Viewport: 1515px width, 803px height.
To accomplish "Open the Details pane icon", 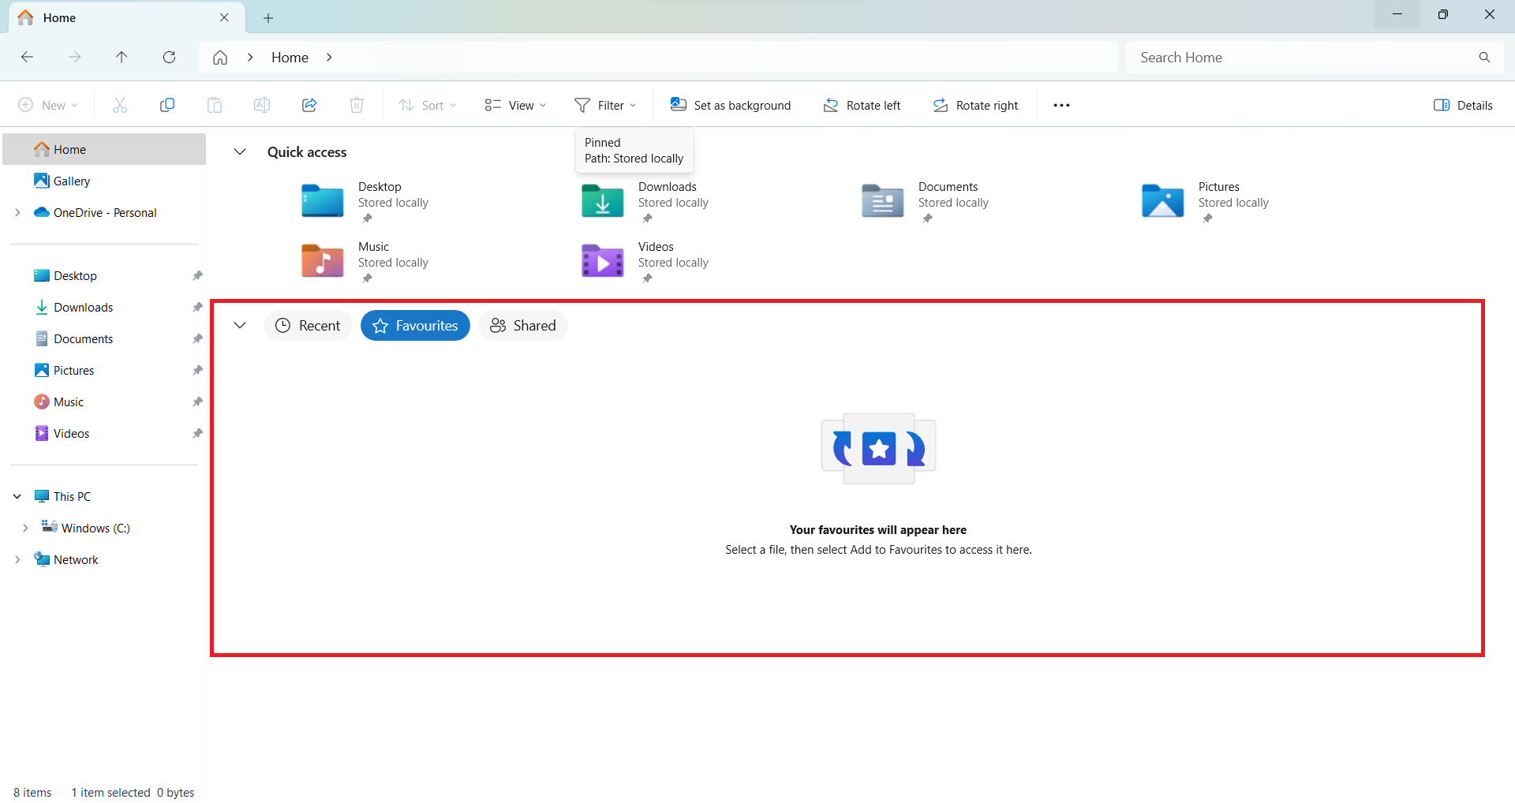I will click(x=1463, y=104).
